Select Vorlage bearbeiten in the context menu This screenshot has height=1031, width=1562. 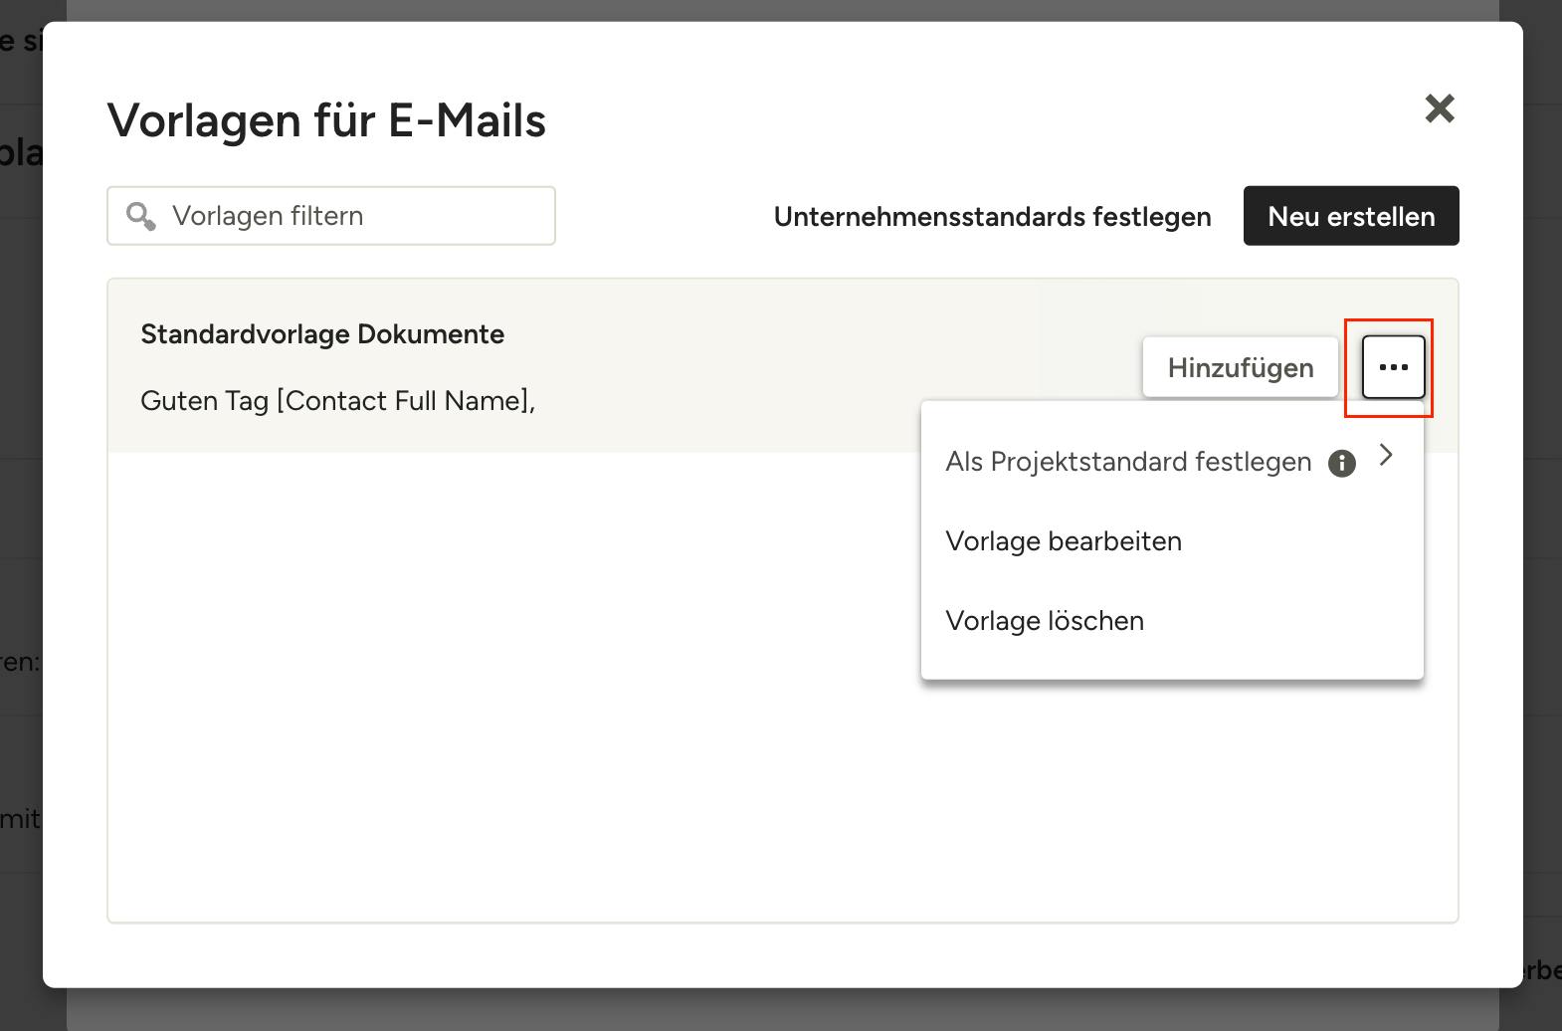click(1063, 541)
